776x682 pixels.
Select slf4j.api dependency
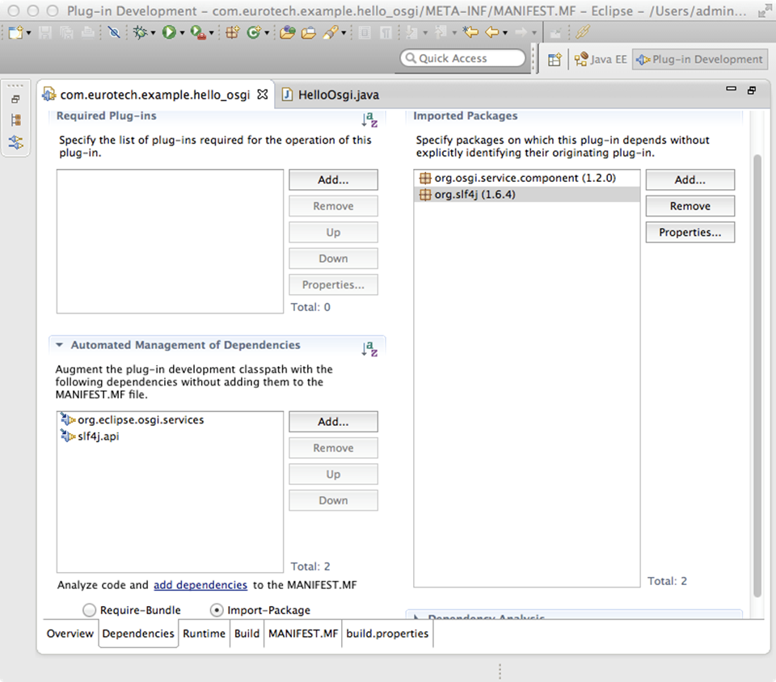170,436
